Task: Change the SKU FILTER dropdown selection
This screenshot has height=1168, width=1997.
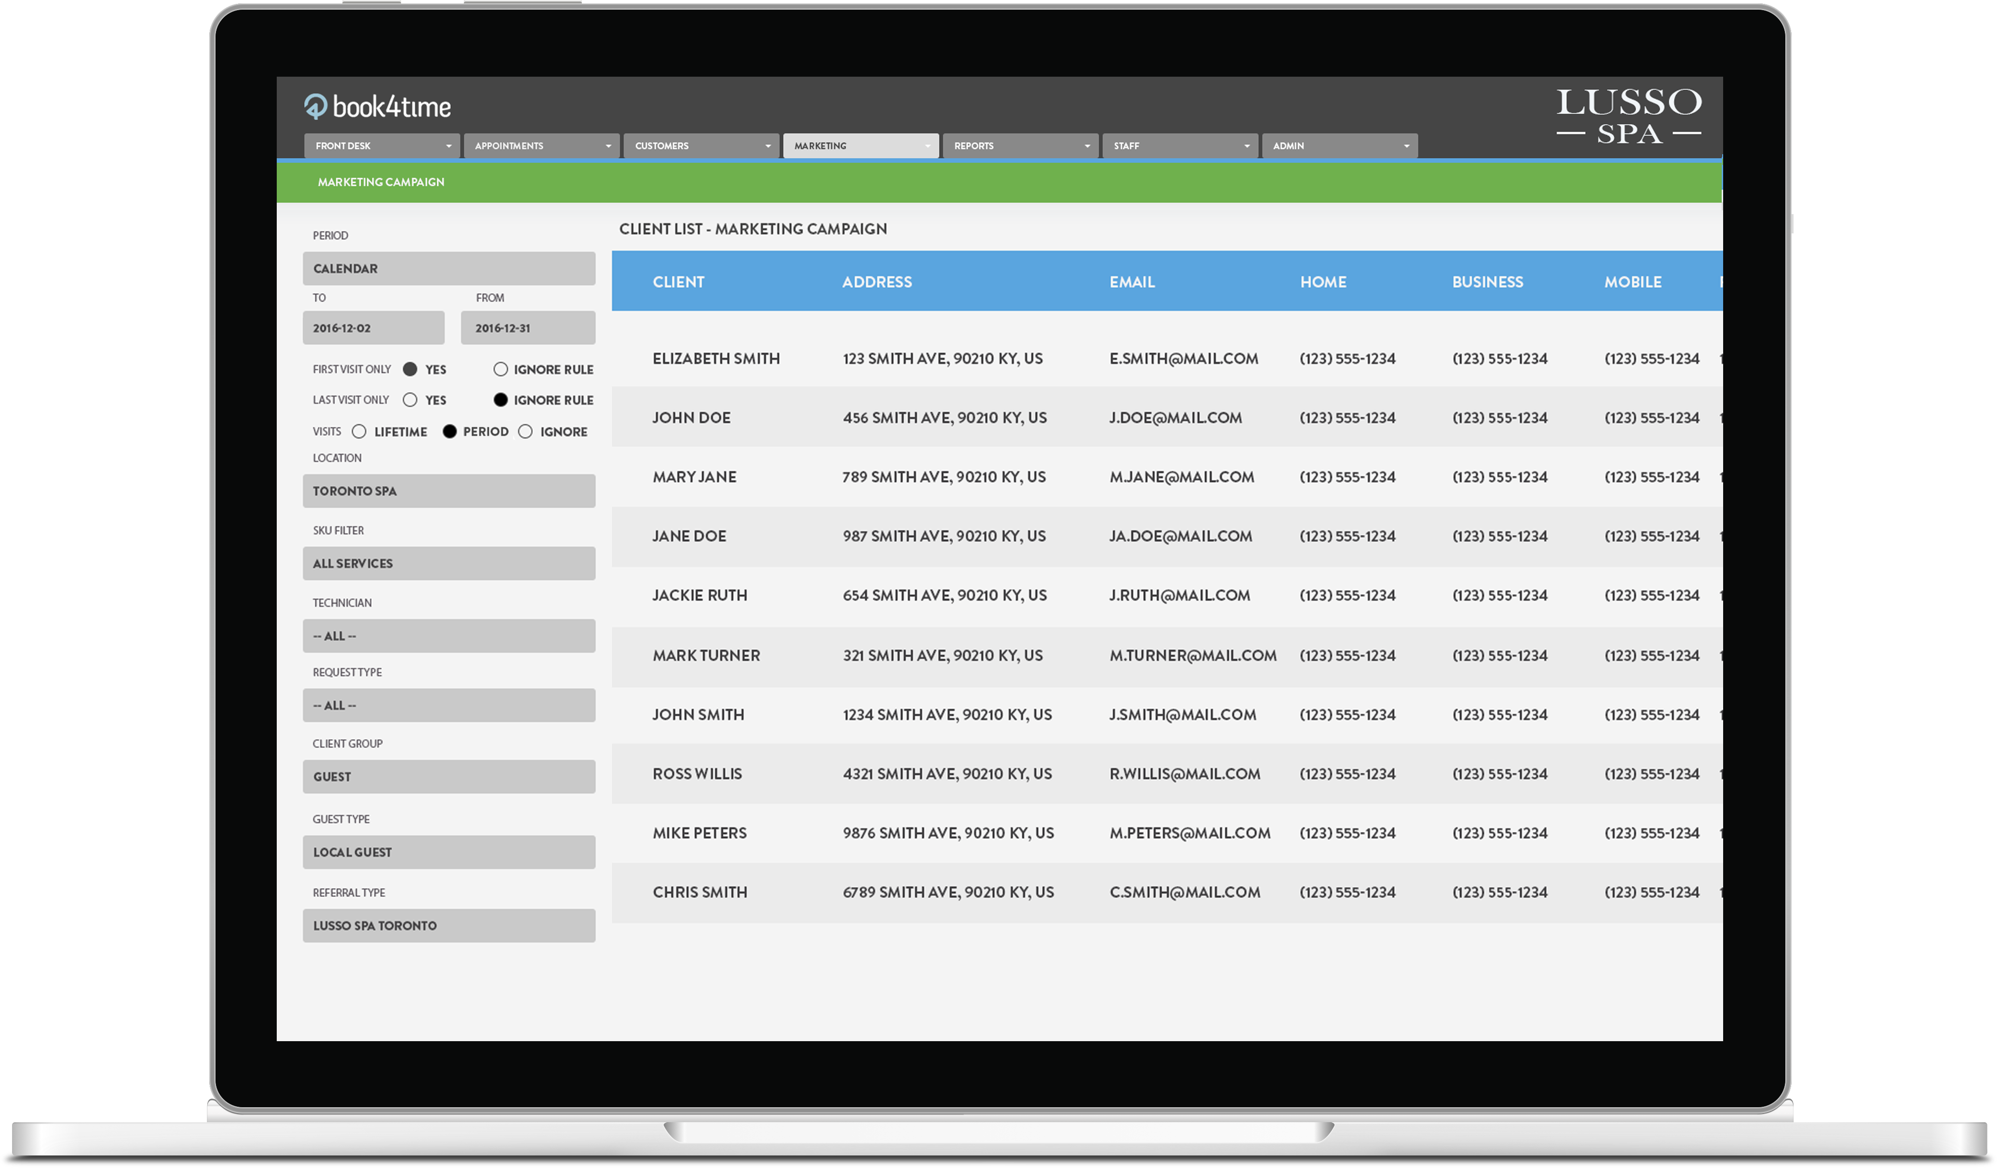Action: [x=449, y=563]
